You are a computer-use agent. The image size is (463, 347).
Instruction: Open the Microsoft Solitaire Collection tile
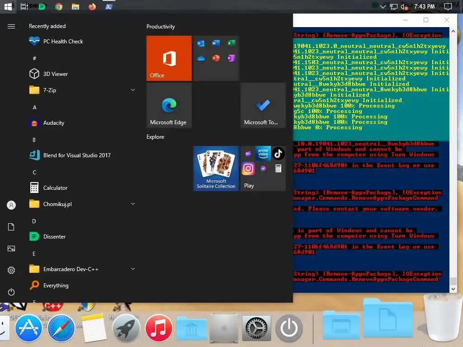216,169
